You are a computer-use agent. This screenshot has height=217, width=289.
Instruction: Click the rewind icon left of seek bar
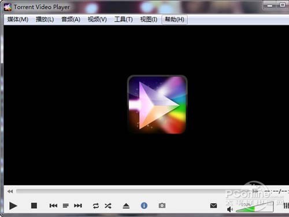10,192
